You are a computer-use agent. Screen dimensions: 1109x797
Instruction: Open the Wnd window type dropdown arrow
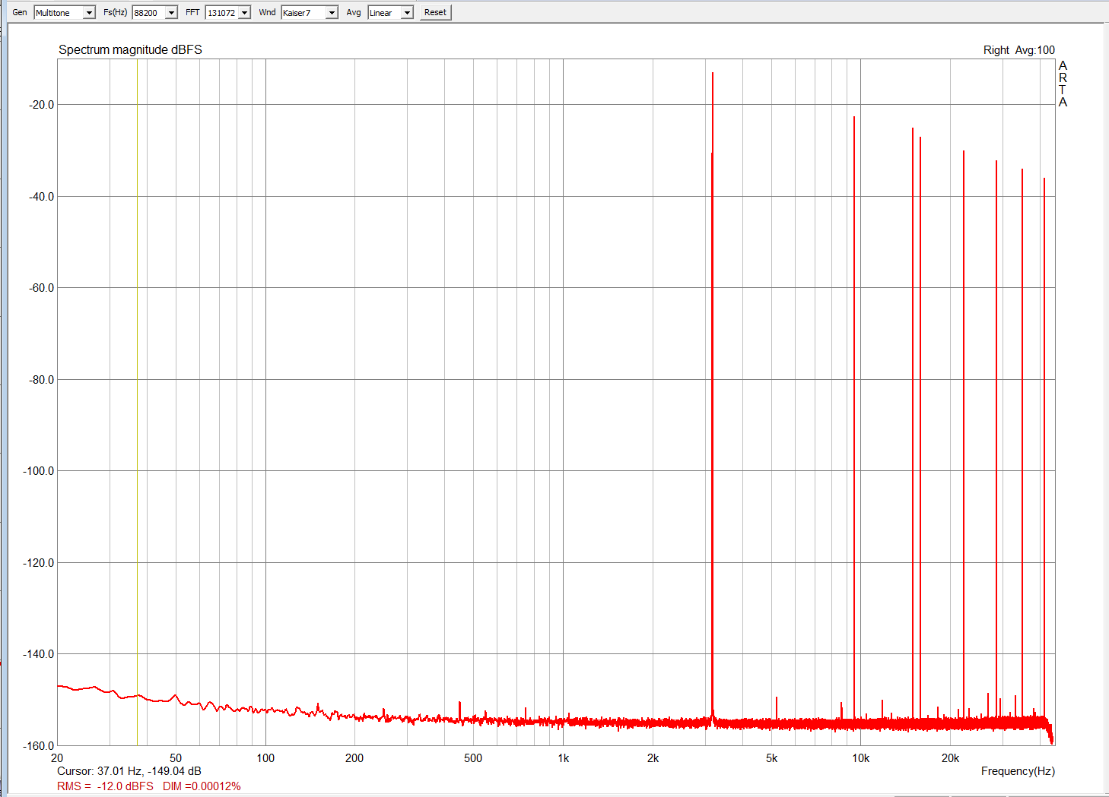coord(332,13)
